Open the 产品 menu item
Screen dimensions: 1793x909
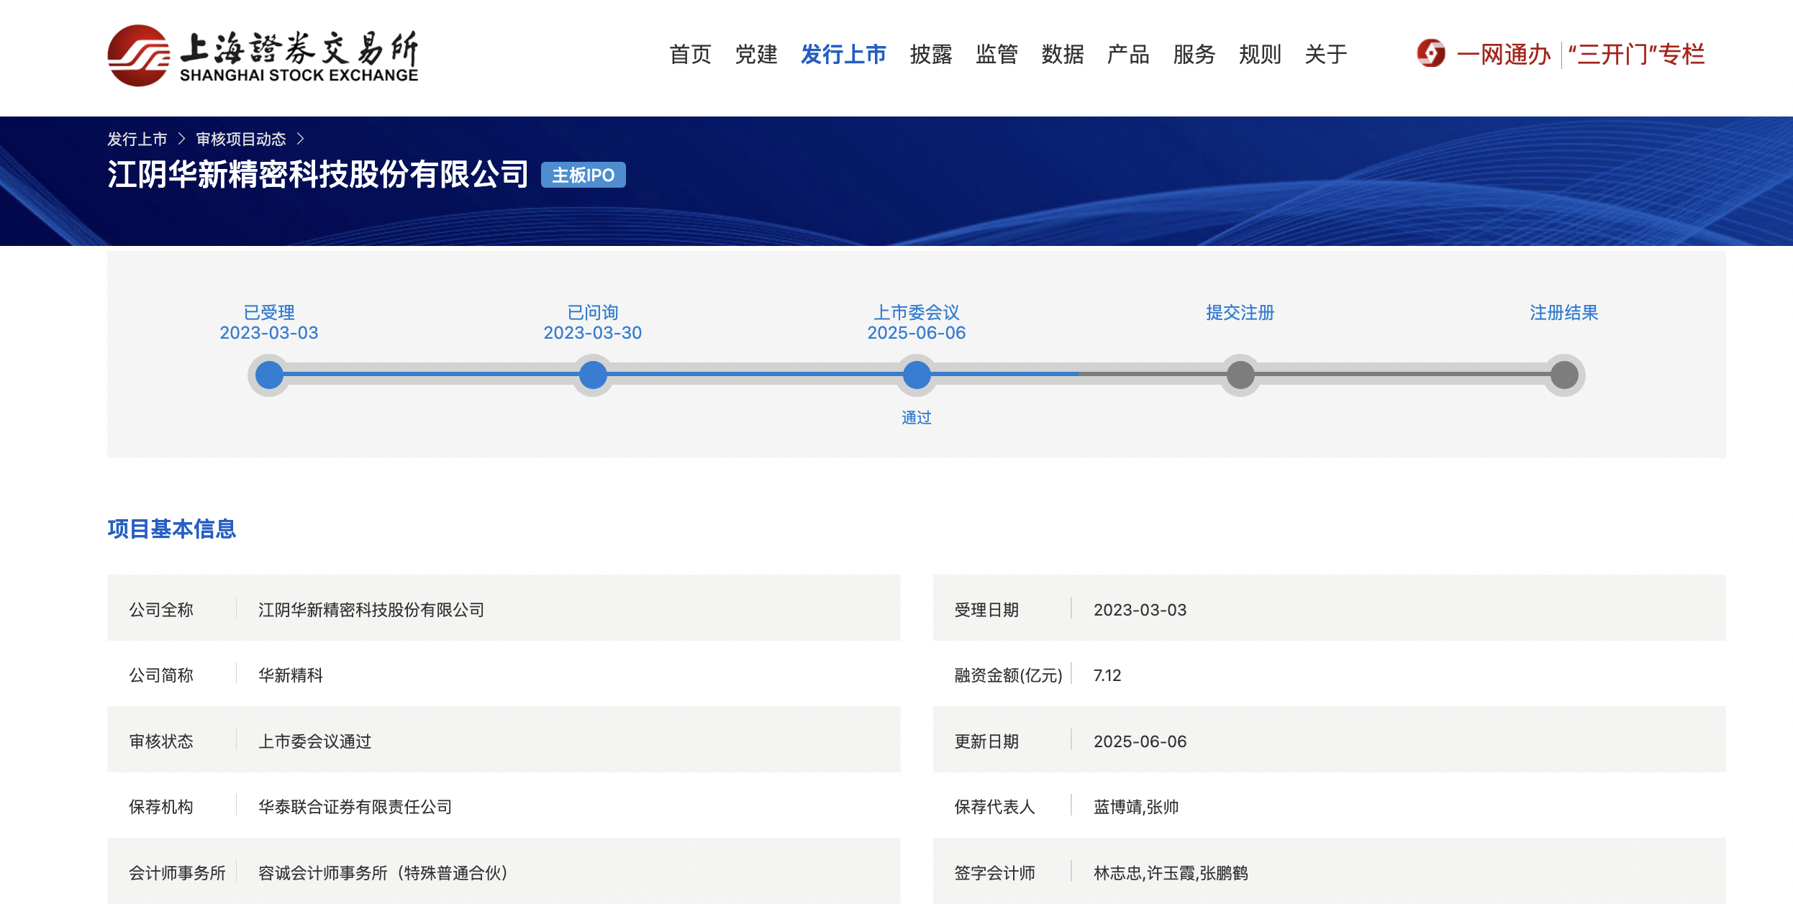[1128, 54]
